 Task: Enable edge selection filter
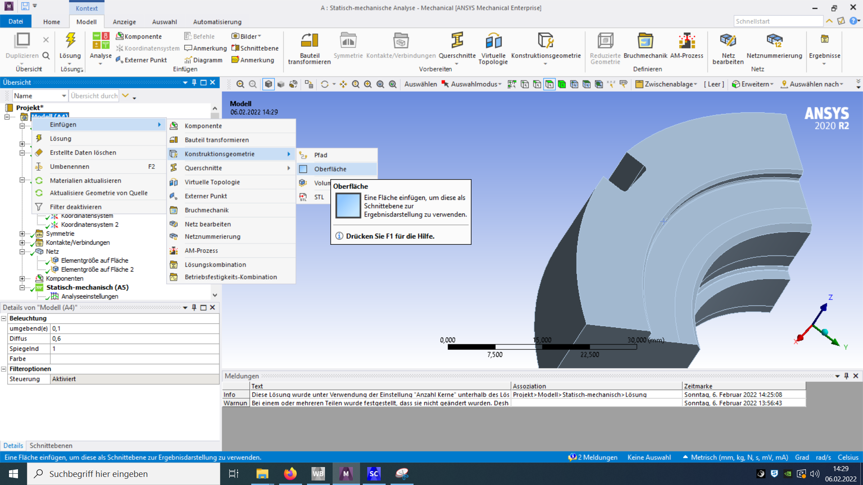click(x=537, y=84)
